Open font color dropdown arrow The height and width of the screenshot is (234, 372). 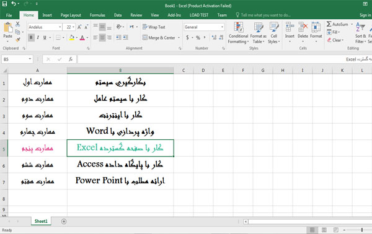point(87,38)
